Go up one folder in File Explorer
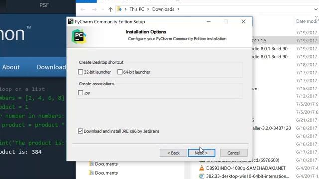The image size is (319, 179). click(111, 9)
